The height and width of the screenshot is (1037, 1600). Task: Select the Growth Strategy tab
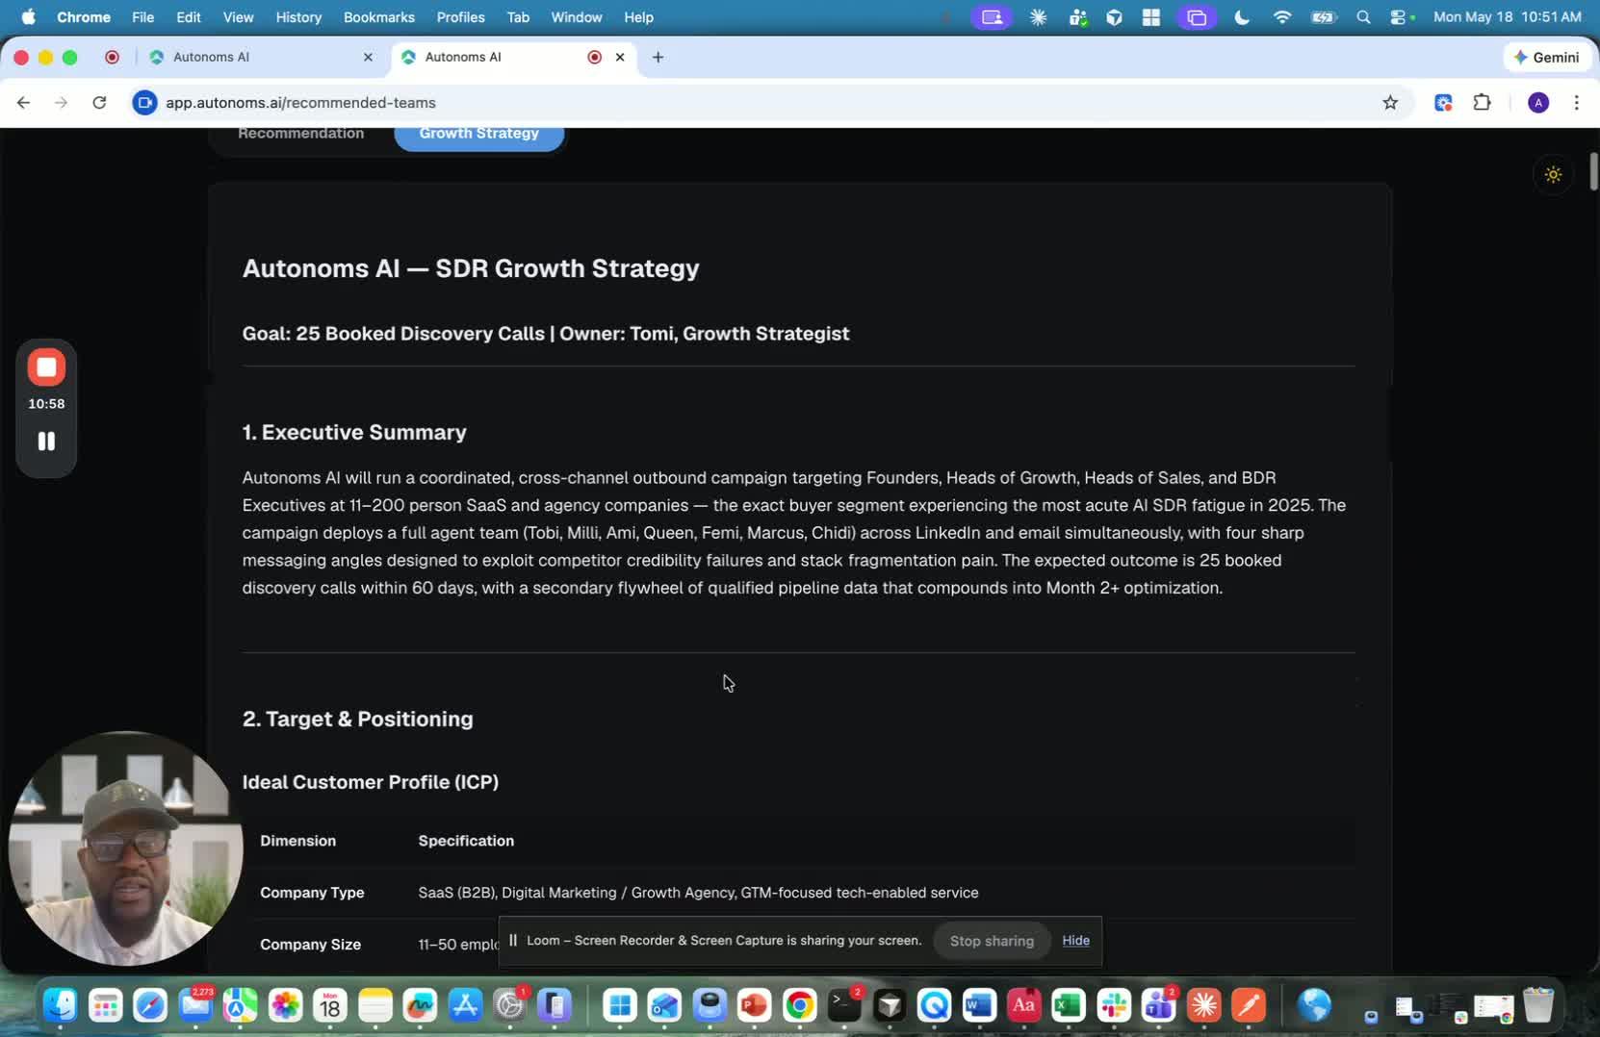[479, 134]
